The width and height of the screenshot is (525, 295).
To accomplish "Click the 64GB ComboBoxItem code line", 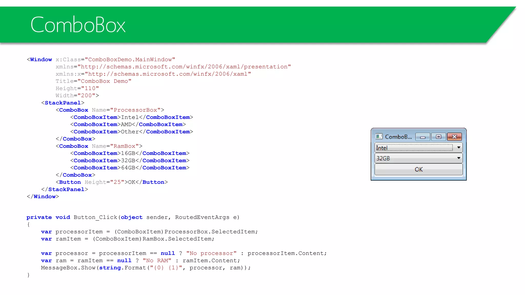I will coord(130,167).
